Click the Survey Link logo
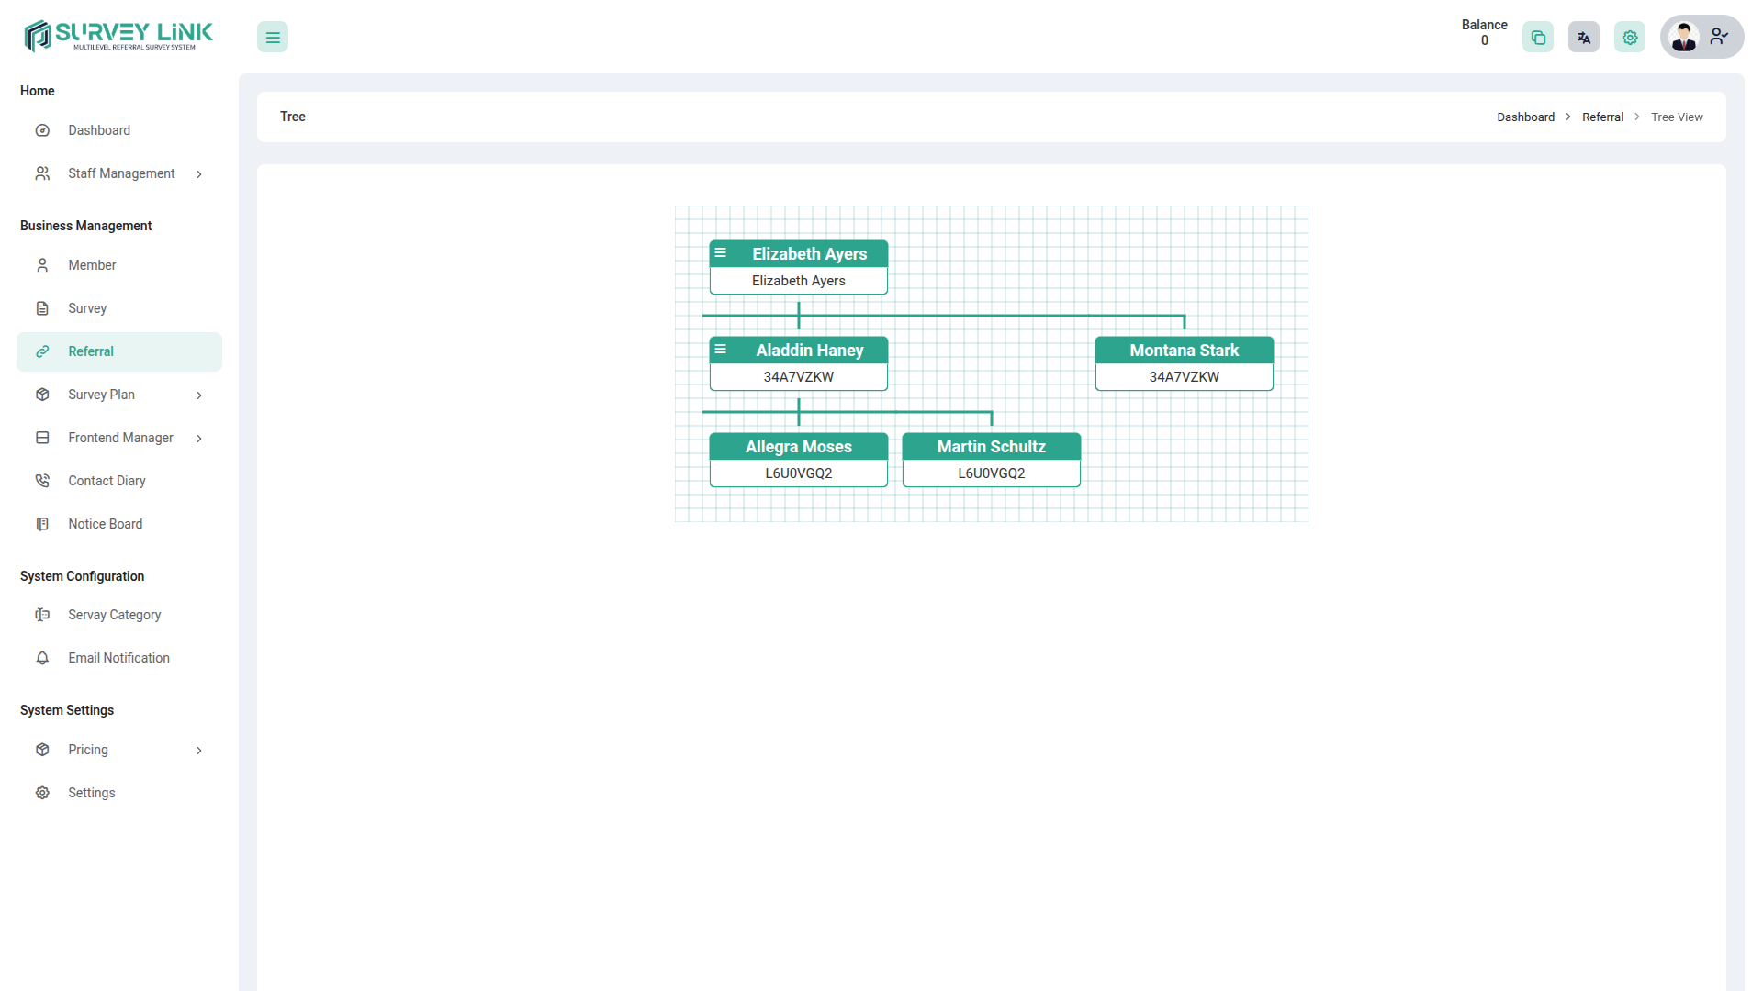 118,36
